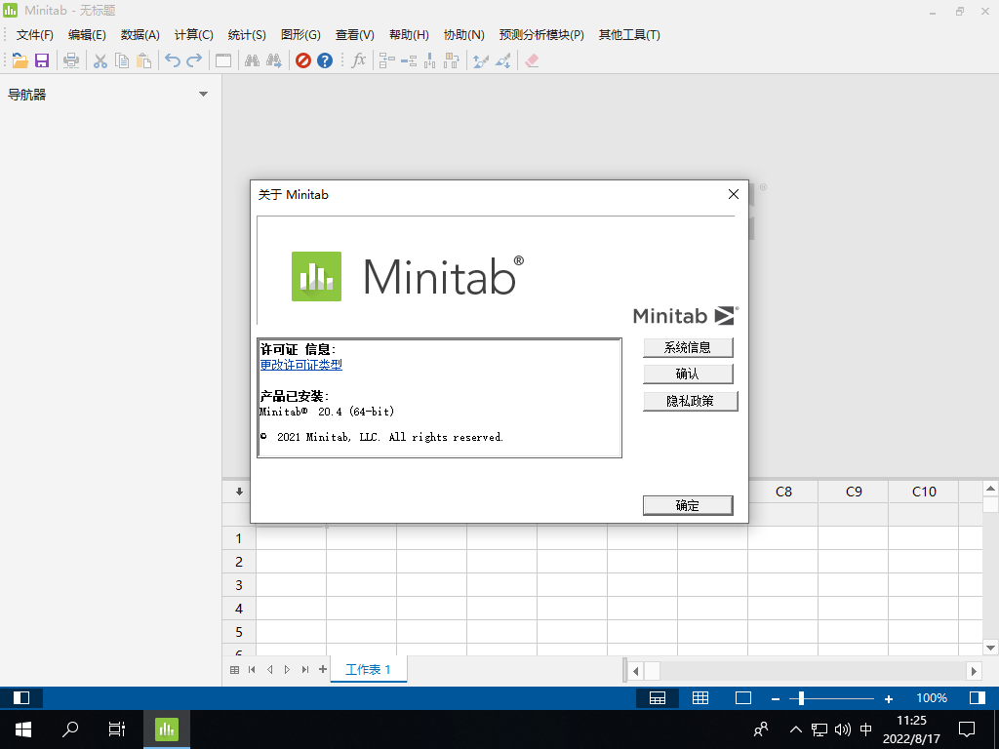Go to the previous worksheet tab
999x749 pixels.
[x=269, y=669]
